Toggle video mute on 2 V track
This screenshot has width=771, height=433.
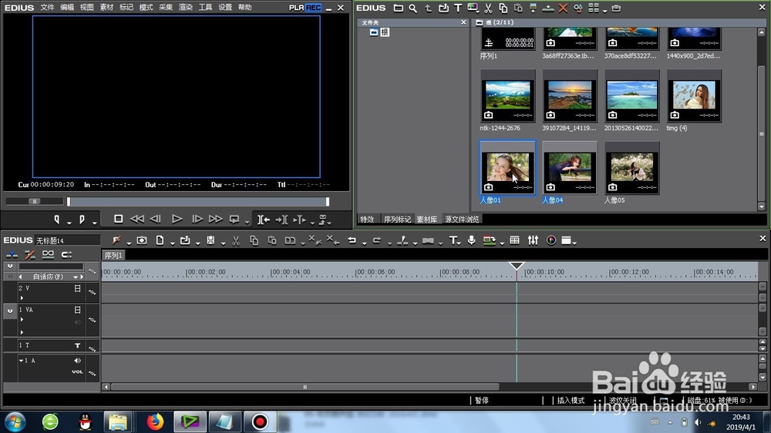pyautogui.click(x=77, y=288)
